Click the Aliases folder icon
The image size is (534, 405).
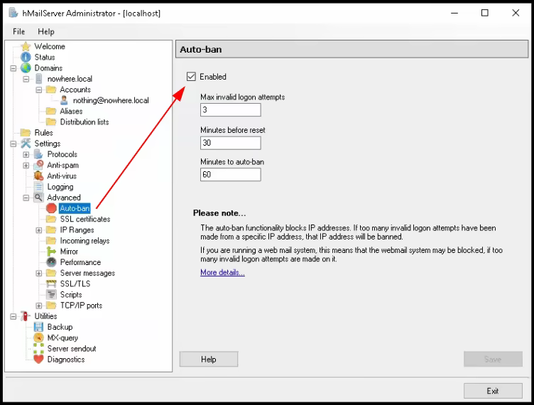point(51,111)
